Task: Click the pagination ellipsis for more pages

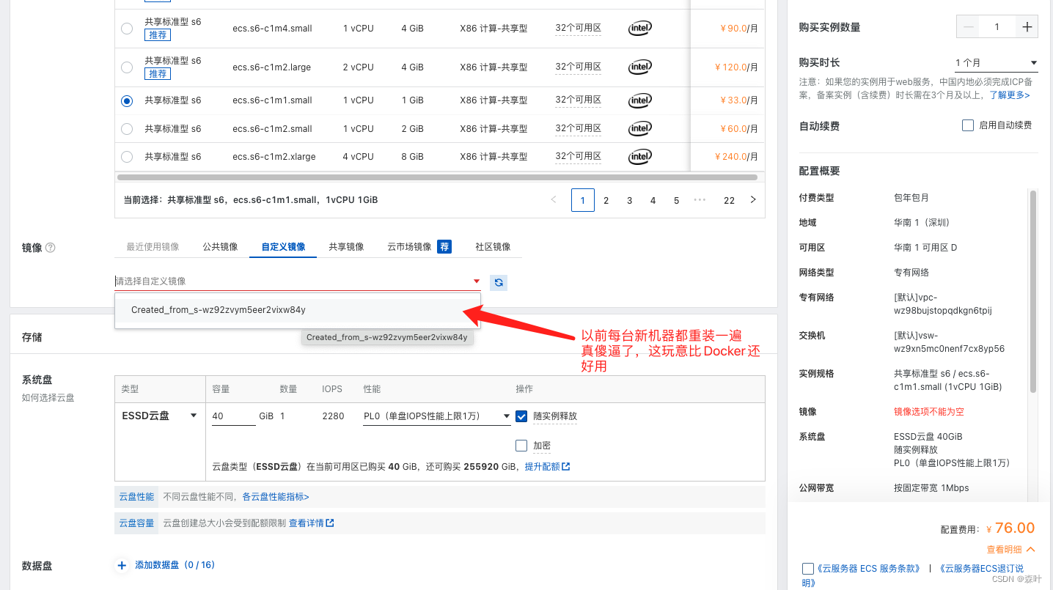Action: [699, 199]
